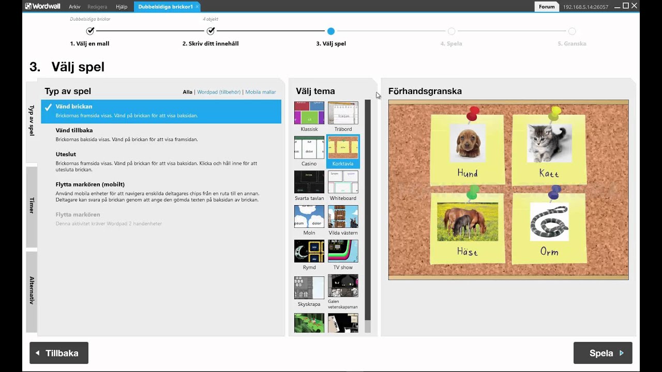
Task: Click the Förhandsgranska heading
Action: [x=425, y=91]
